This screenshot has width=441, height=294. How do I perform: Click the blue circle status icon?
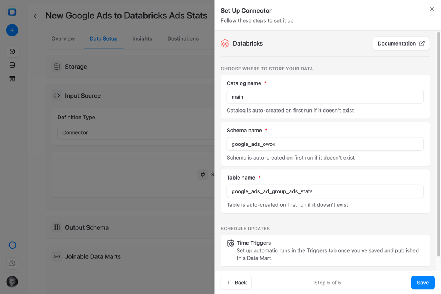[12, 245]
